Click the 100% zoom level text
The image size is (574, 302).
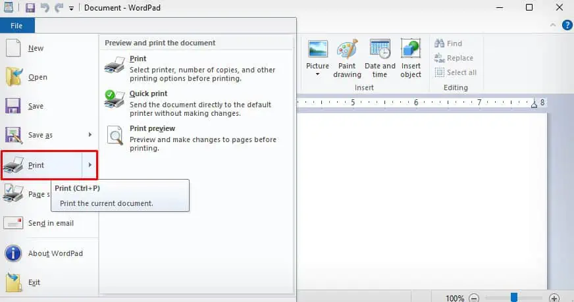(455, 298)
